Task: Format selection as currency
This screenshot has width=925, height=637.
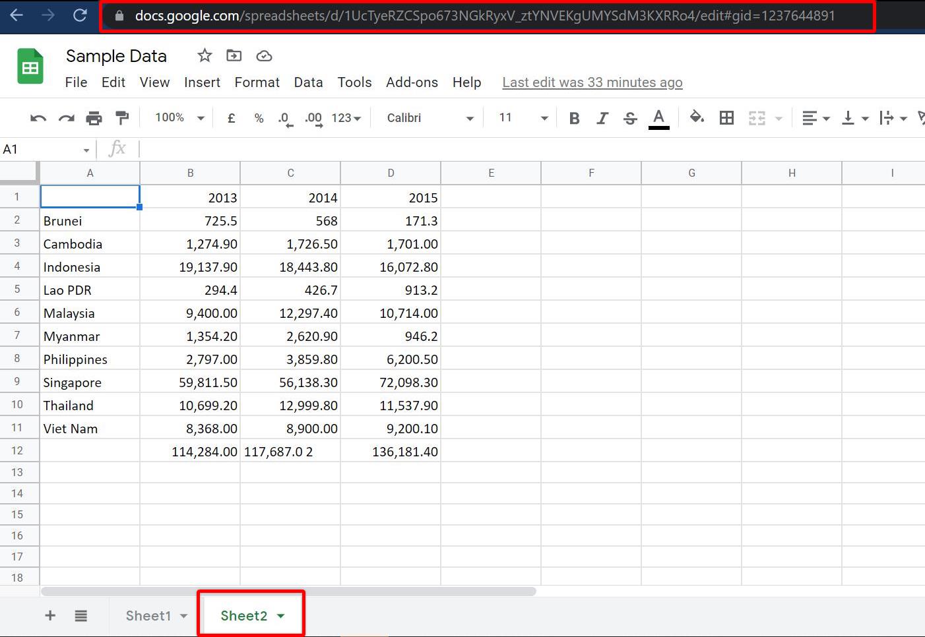Action: pyautogui.click(x=231, y=117)
